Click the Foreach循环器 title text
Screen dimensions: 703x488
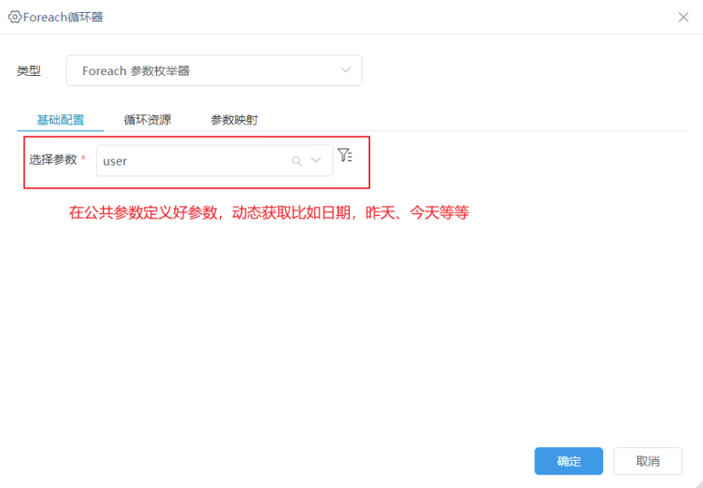(63, 17)
